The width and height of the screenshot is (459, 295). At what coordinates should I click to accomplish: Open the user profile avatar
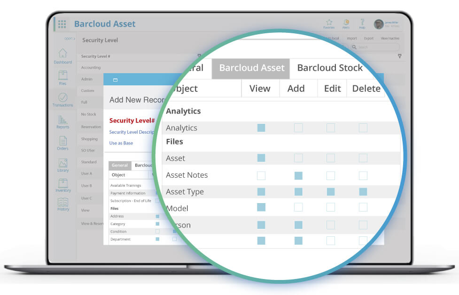379,24
